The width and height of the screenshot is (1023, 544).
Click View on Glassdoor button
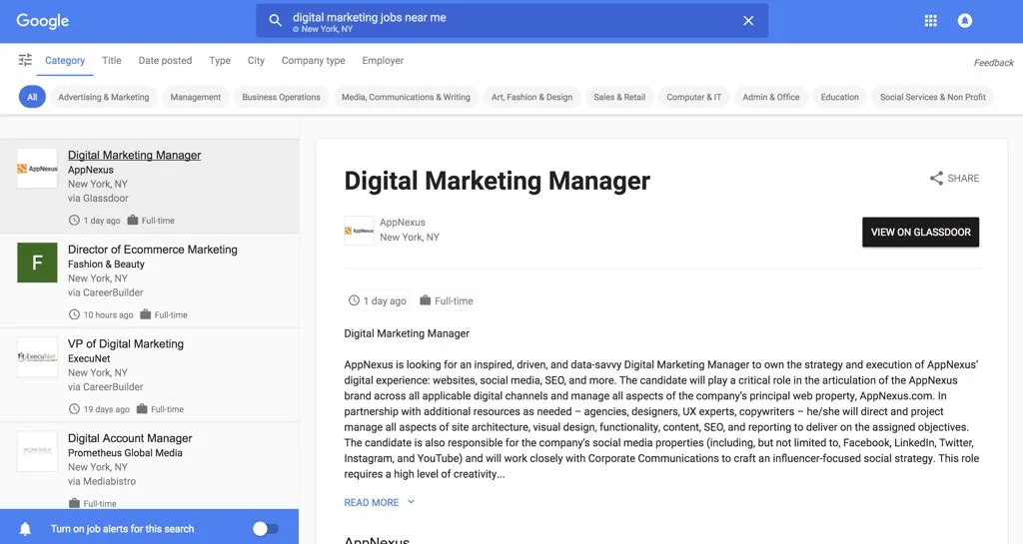point(920,232)
